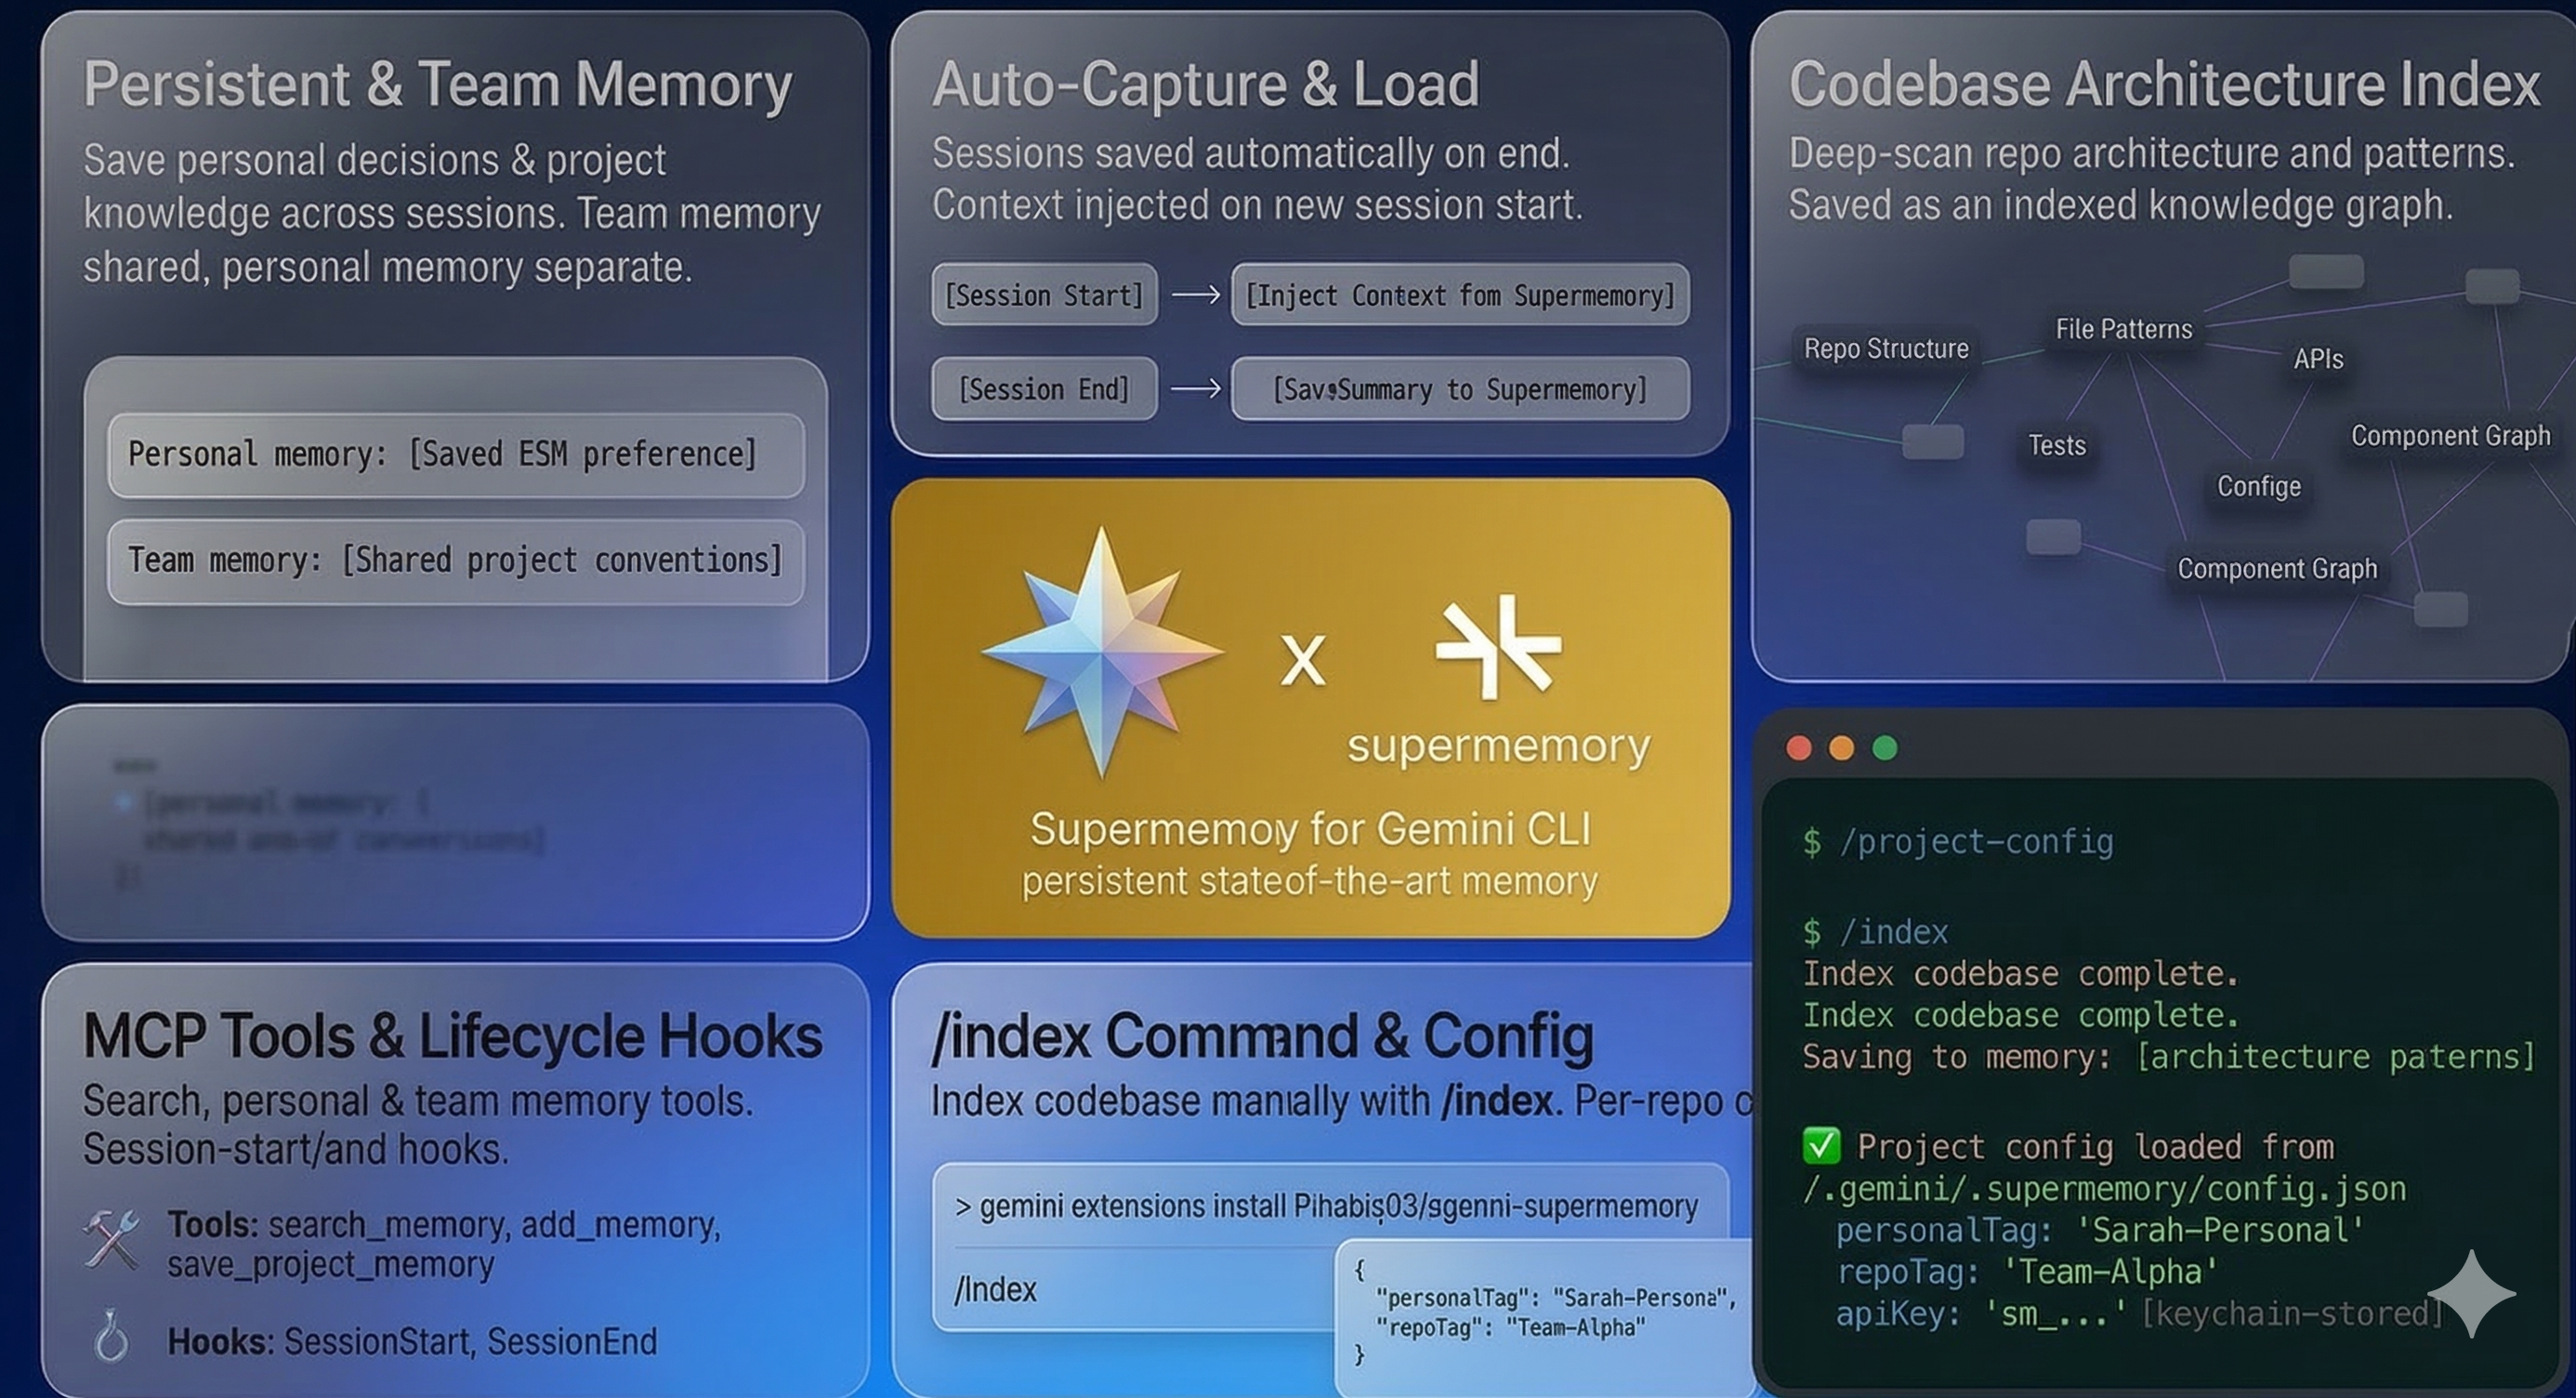
Task: Click the sparkle star in terminal corner
Action: click(x=2471, y=1293)
